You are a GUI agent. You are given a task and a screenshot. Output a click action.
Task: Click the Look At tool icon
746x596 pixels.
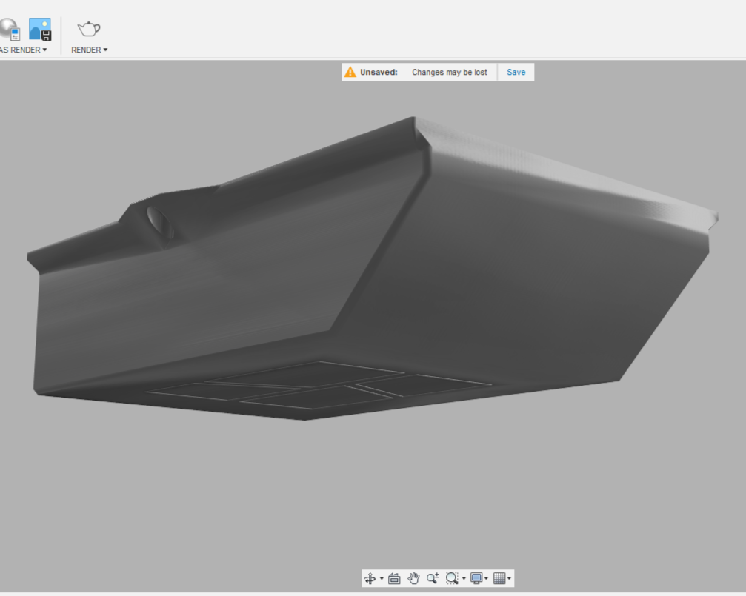pos(394,578)
